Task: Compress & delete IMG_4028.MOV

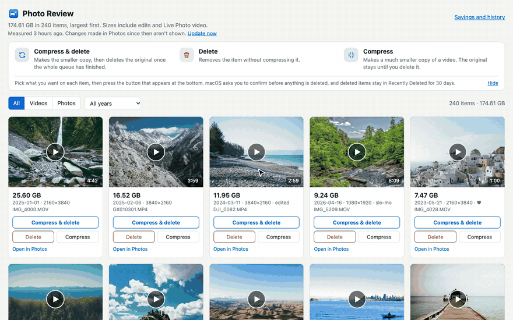Action: coord(458,223)
